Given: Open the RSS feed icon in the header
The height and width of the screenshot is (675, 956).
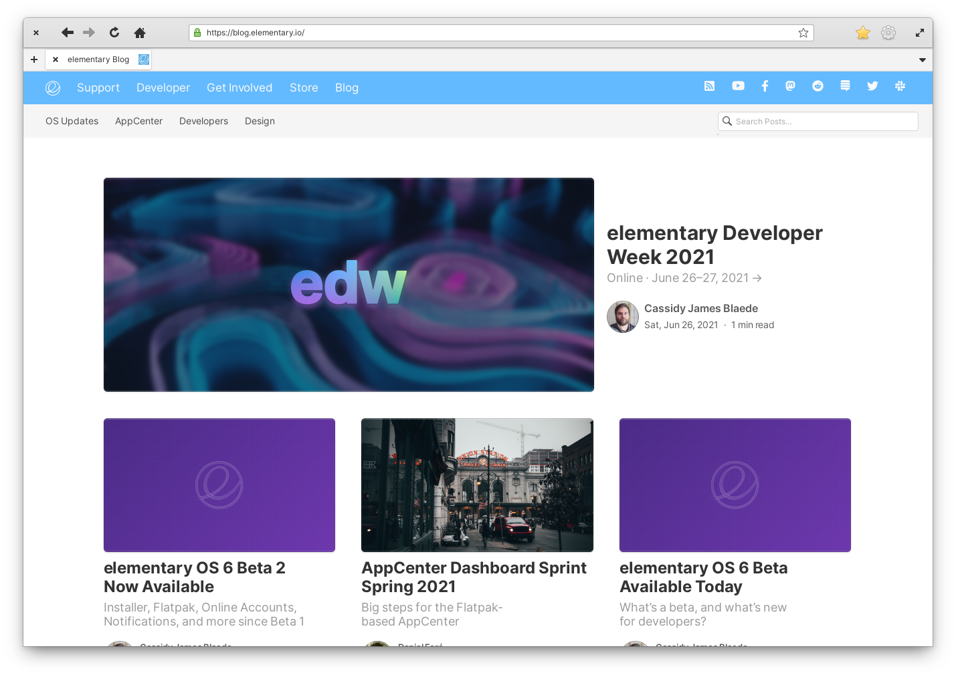Looking at the screenshot, I should (x=709, y=86).
